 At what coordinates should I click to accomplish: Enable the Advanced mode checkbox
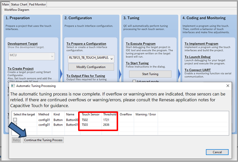(135, 82)
